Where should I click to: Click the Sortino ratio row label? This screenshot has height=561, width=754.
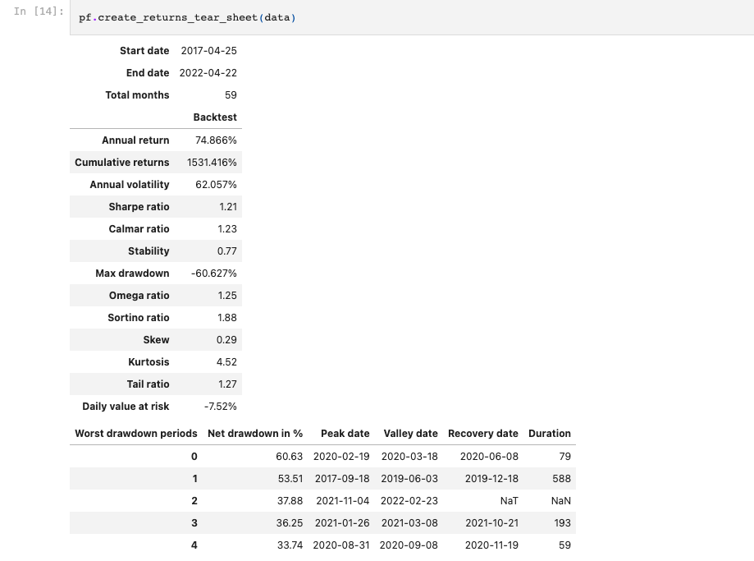[x=139, y=317]
